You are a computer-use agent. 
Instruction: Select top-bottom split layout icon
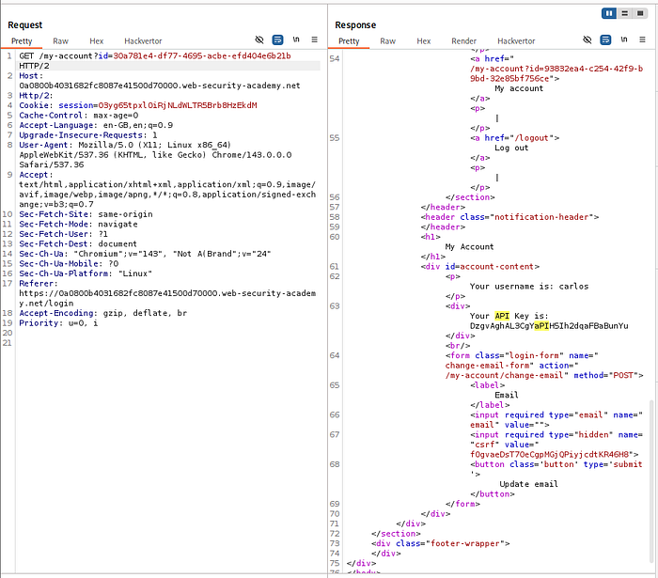(x=624, y=13)
